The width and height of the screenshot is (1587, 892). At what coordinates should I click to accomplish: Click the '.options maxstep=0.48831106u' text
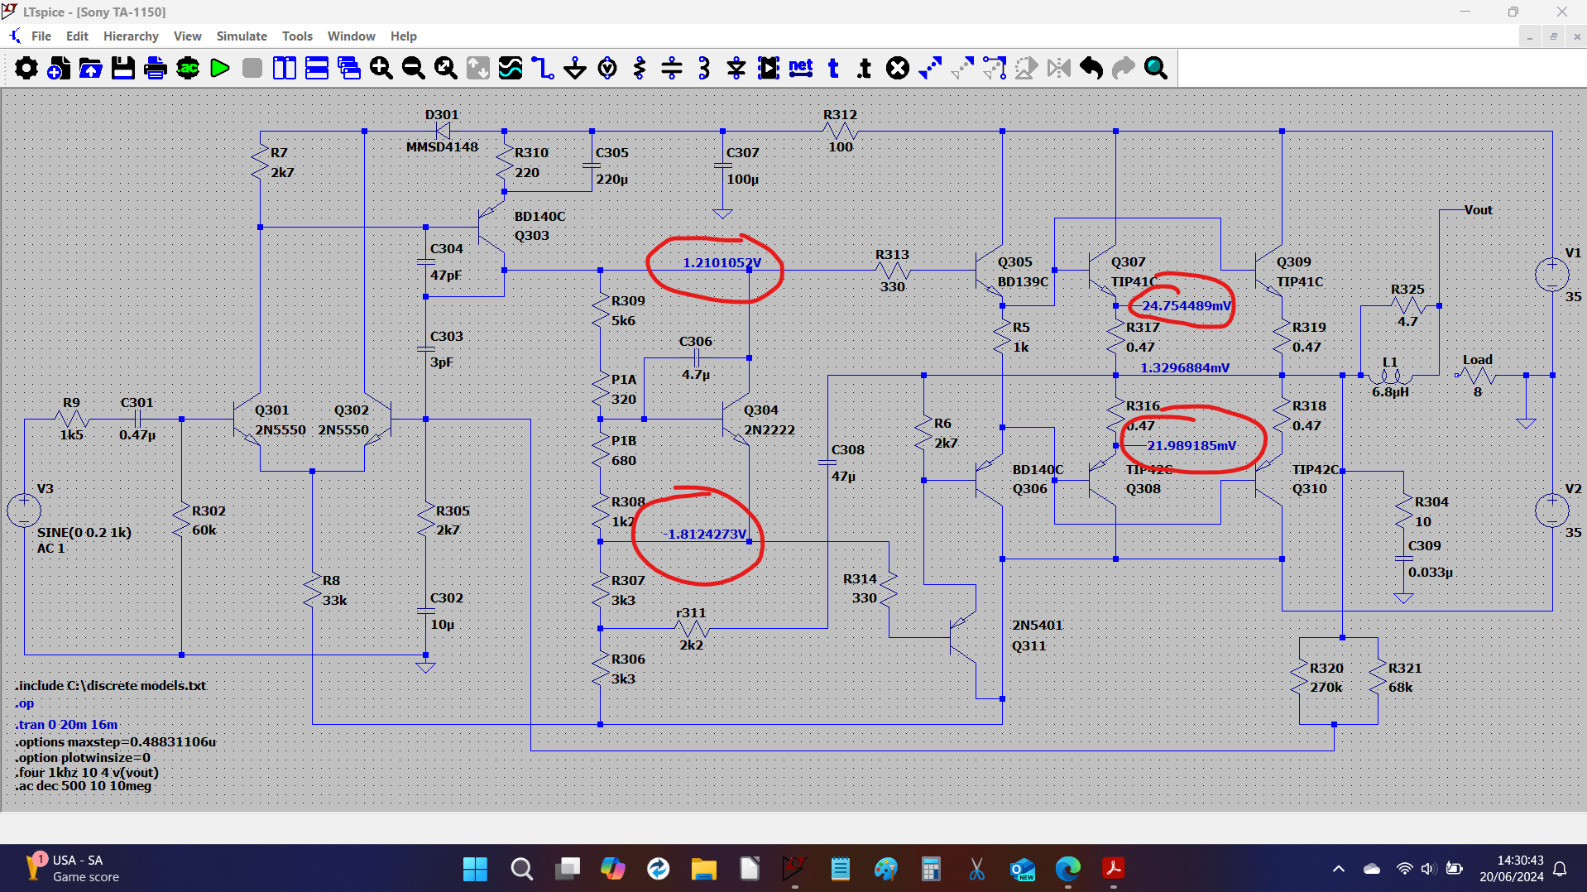116,741
